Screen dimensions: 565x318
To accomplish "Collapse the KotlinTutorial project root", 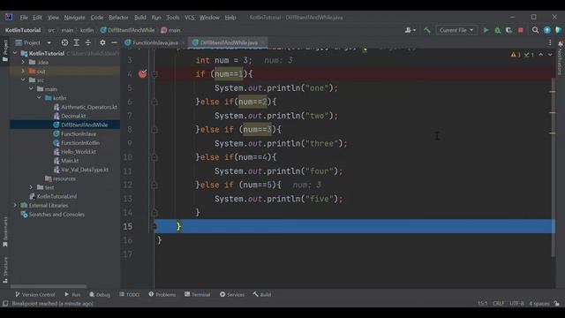I will [x=15, y=53].
